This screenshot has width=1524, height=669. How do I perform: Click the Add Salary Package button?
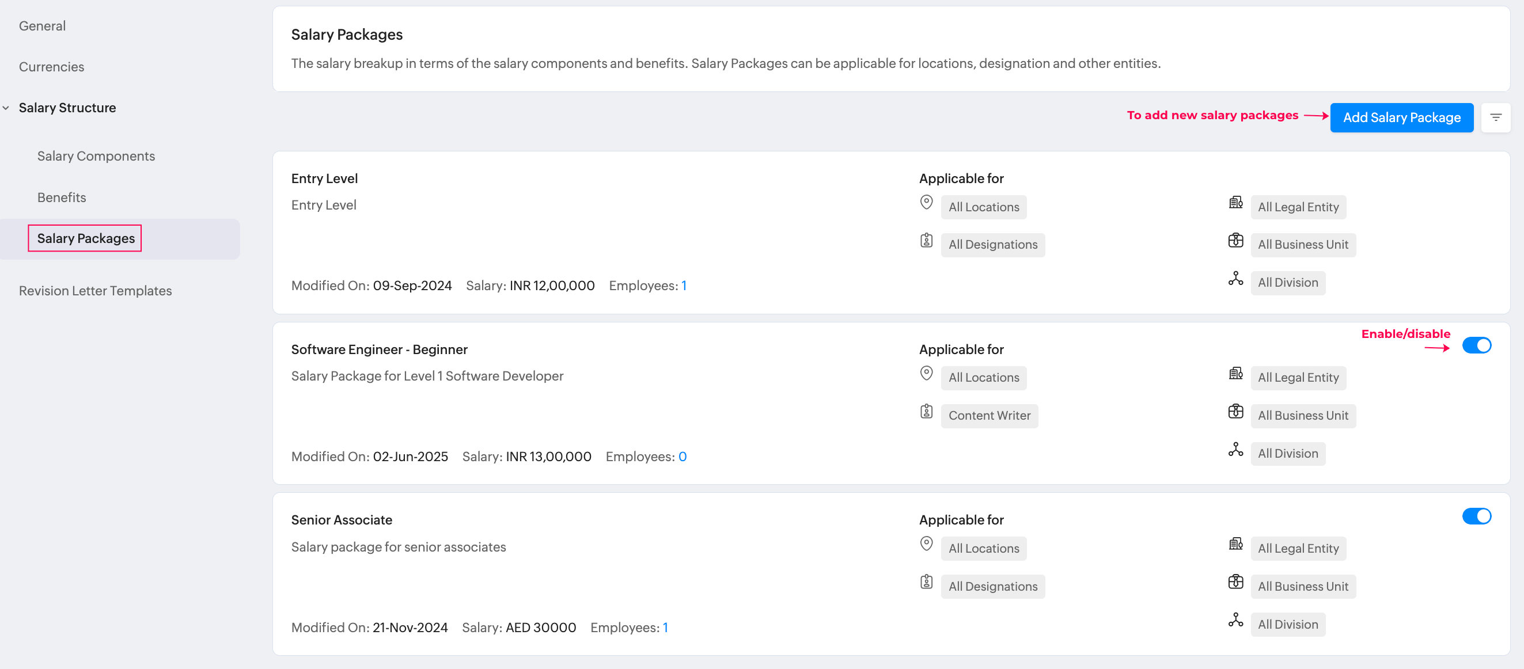[x=1401, y=117]
